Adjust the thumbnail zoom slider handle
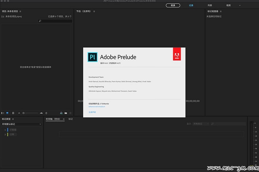The height and width of the screenshot is (172, 259). 23,113
